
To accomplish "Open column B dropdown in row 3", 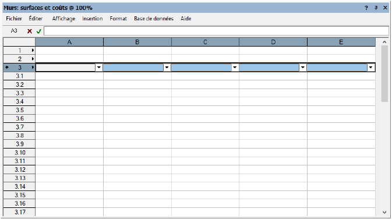I will point(167,67).
